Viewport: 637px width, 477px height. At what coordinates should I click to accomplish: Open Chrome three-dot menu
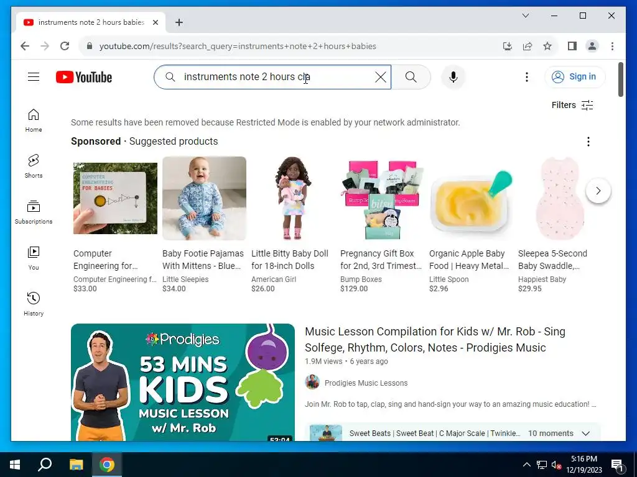click(x=612, y=46)
